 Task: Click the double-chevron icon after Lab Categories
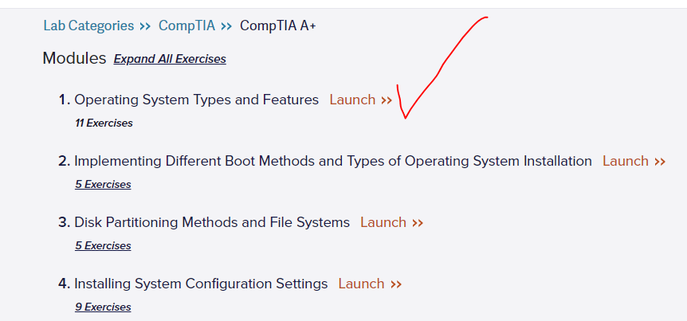pyautogui.click(x=145, y=26)
